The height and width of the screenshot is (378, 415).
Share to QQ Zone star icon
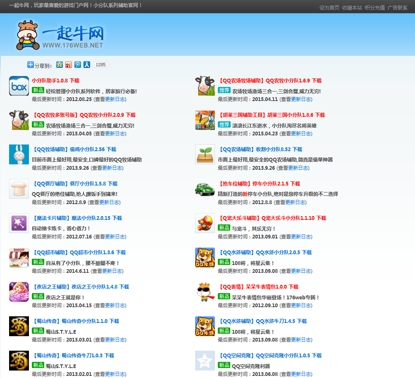coord(60,65)
